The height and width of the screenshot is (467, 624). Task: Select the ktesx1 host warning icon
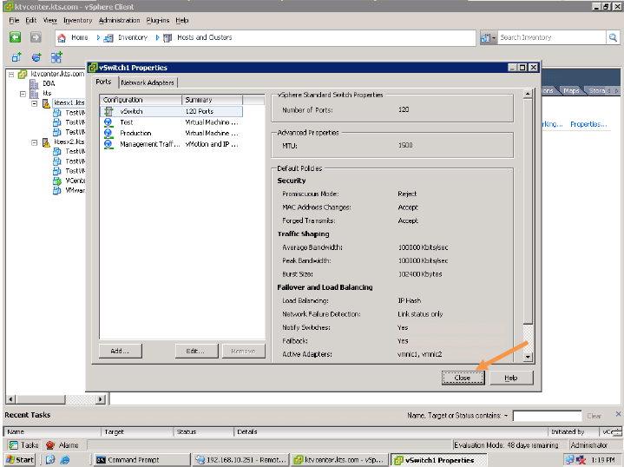click(46, 103)
